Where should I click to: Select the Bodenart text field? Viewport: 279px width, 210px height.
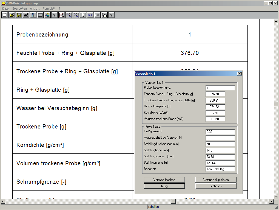(220, 169)
